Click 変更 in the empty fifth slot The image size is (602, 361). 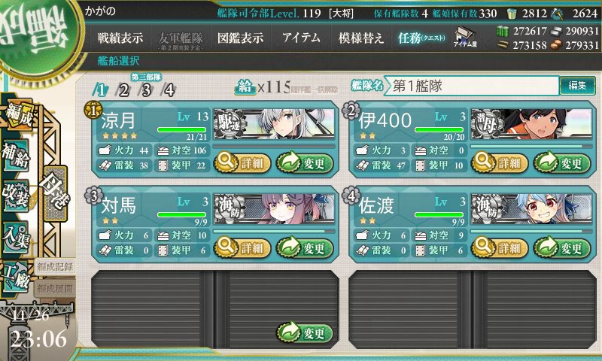[x=305, y=332]
